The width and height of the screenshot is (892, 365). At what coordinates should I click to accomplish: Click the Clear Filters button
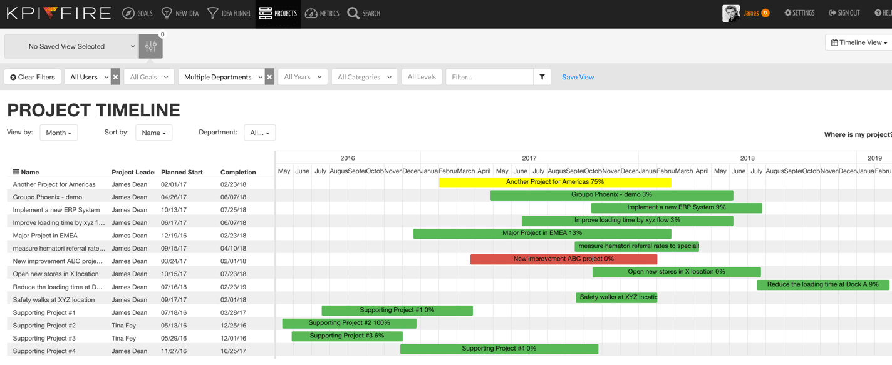33,77
